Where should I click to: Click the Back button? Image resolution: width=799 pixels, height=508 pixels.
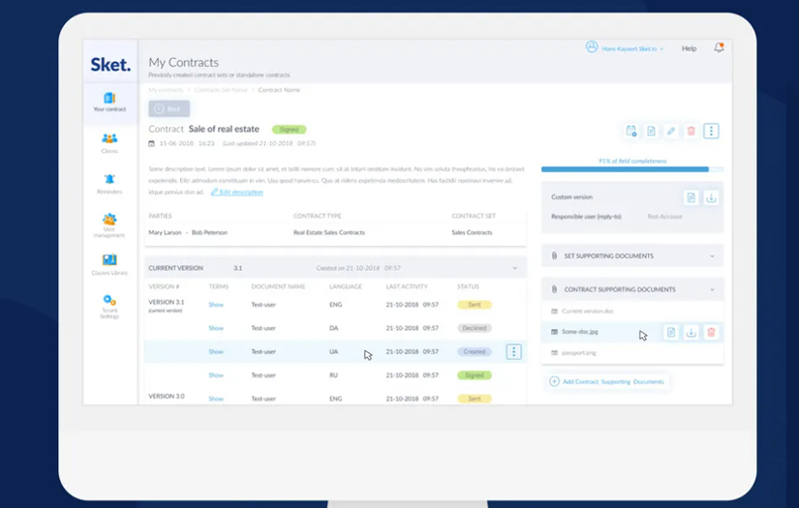(x=169, y=108)
